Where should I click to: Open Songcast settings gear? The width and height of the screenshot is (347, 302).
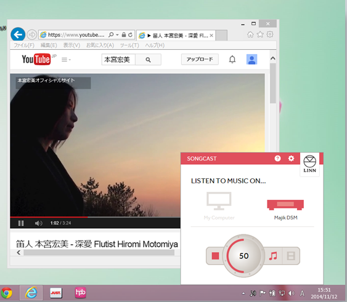point(291,158)
